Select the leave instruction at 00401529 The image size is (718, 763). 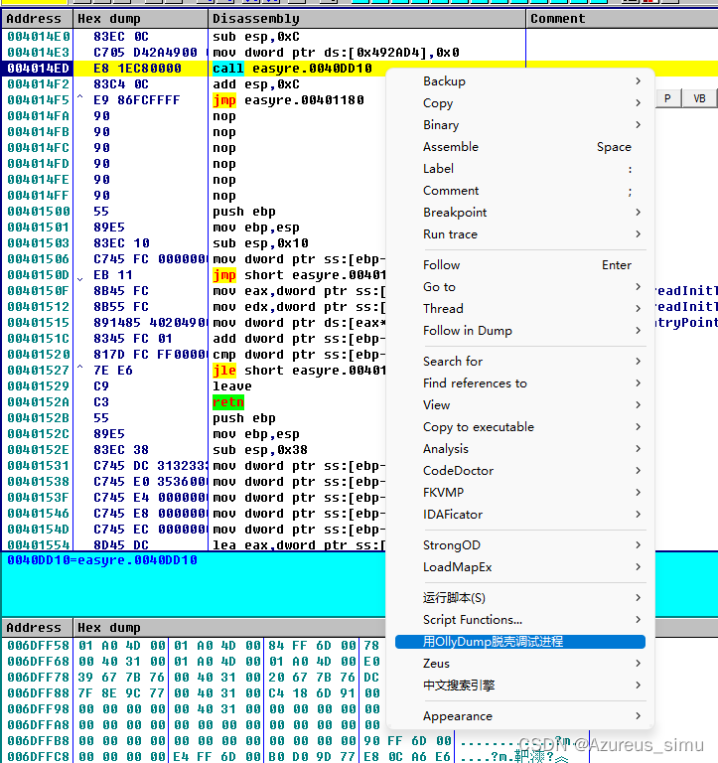click(x=232, y=386)
